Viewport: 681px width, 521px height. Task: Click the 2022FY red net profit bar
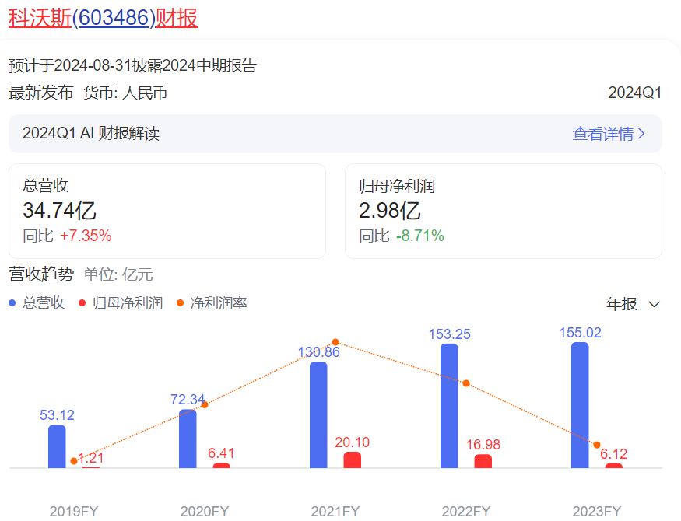tap(483, 461)
